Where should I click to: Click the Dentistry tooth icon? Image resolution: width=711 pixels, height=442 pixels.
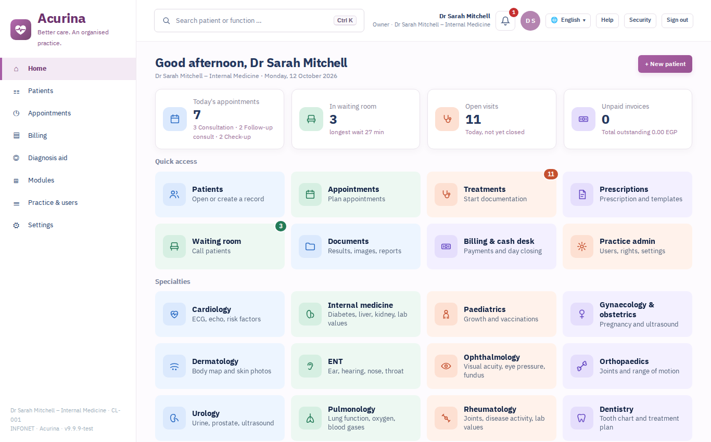pos(582,418)
